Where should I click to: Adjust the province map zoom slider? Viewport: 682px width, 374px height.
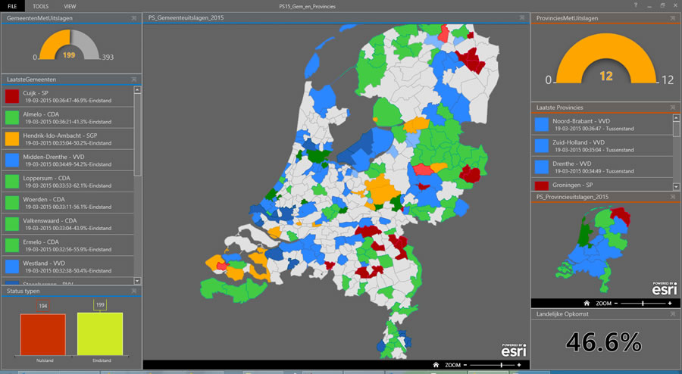pos(643,303)
